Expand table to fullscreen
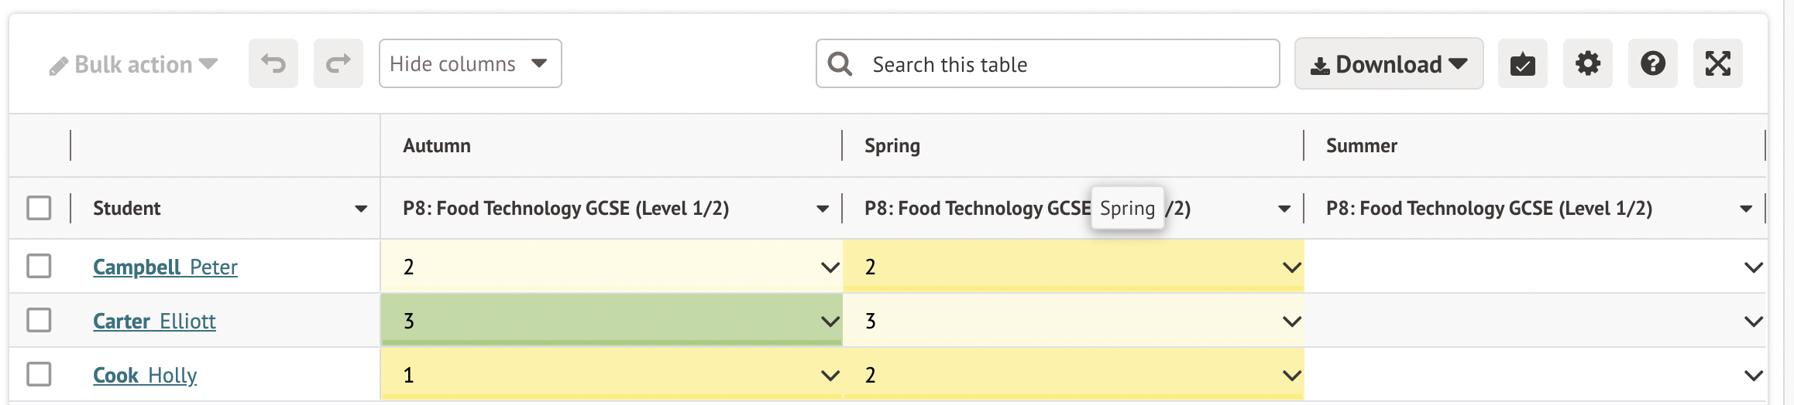This screenshot has width=1794, height=405. pos(1717,63)
